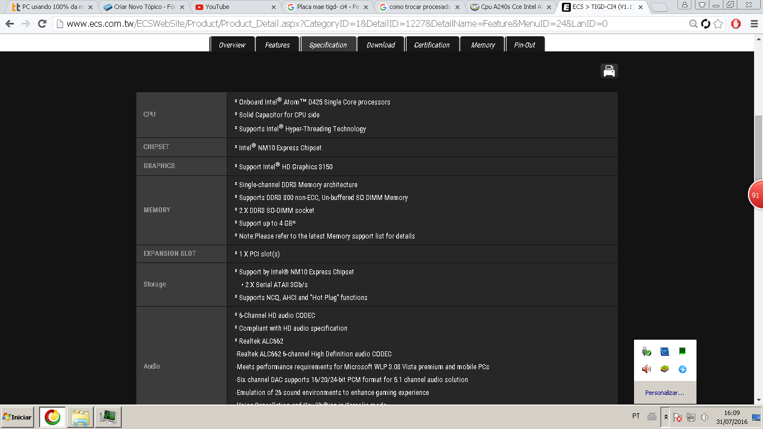Click the Action Center flag icon
The image size is (763, 429).
point(677,417)
